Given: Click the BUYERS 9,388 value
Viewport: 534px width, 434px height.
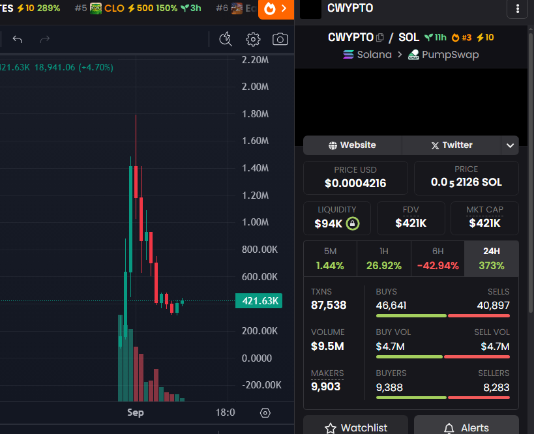Looking at the screenshot, I should click(x=389, y=387).
